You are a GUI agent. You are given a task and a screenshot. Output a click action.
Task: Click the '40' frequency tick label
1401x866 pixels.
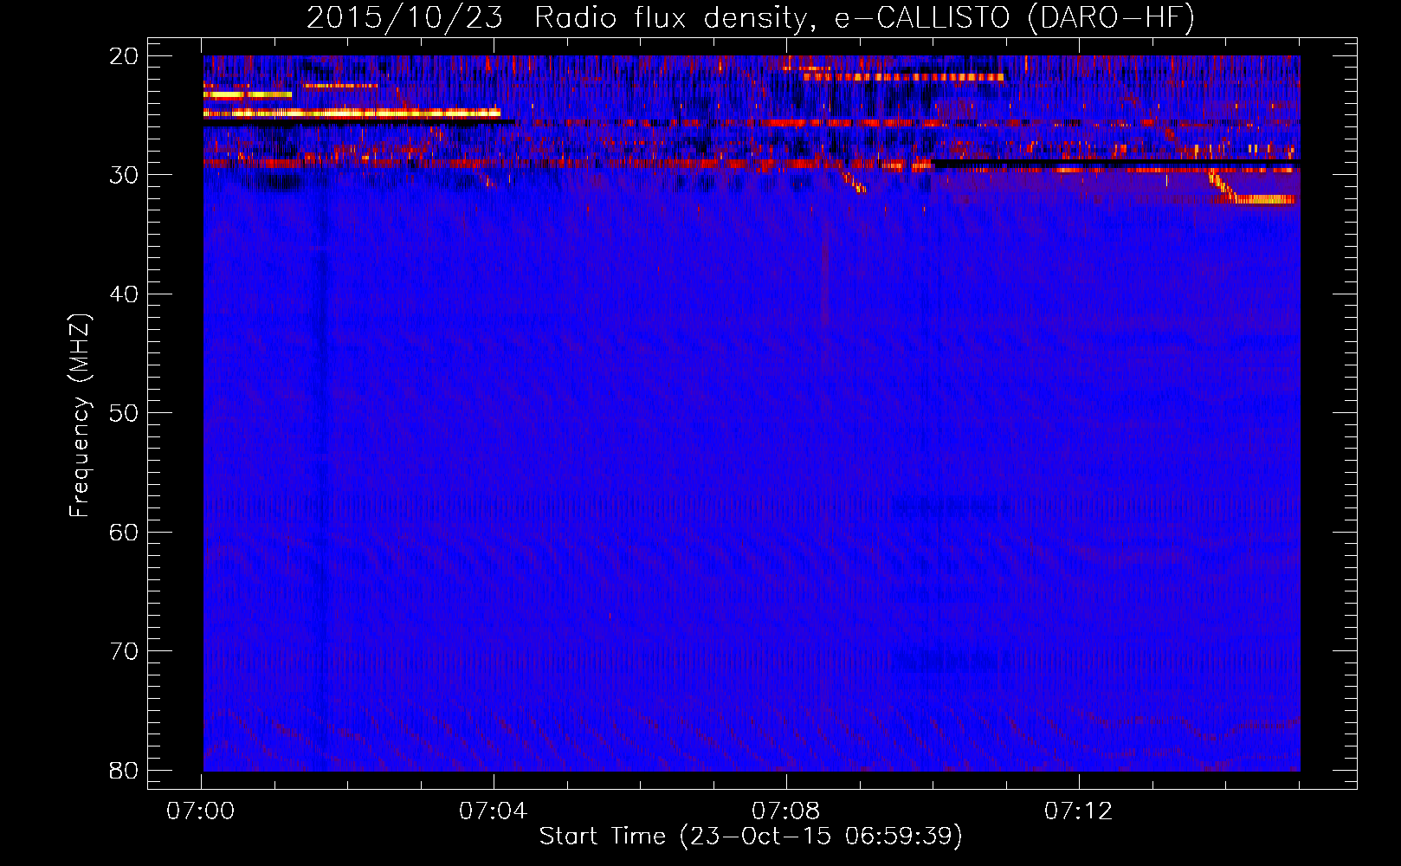[124, 294]
